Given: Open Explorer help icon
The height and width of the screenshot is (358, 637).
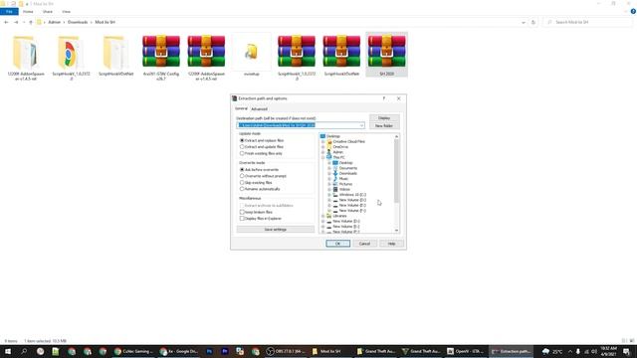Looking at the screenshot, I should click(633, 12).
